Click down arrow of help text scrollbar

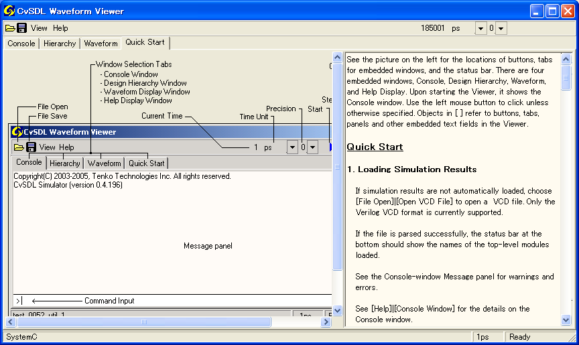[566, 320]
